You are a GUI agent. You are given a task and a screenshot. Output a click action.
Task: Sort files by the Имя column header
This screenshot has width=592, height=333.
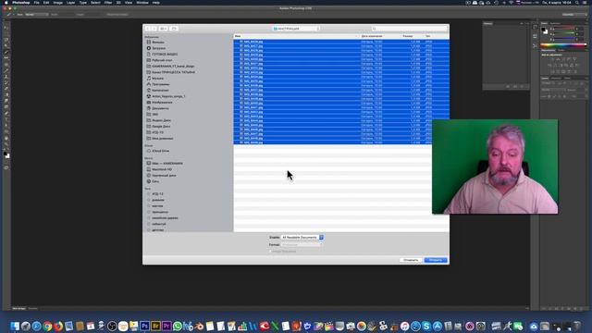point(296,36)
